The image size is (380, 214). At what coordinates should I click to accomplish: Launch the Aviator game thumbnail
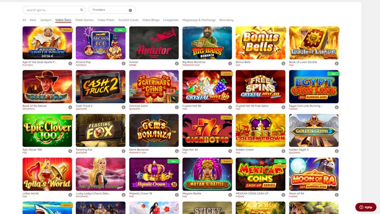[154, 43]
